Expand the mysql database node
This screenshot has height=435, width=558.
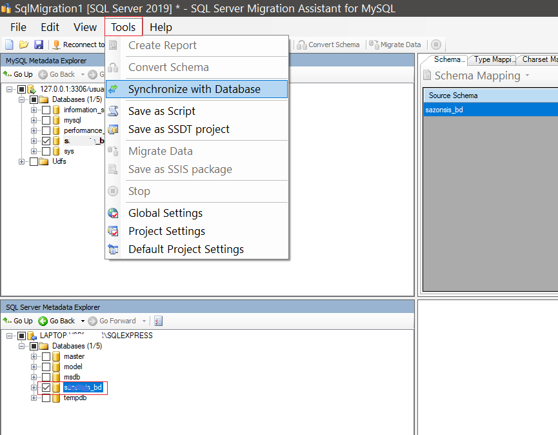click(34, 120)
